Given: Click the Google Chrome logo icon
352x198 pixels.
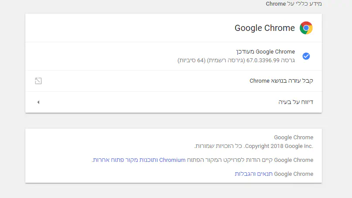Looking at the screenshot, I should click(306, 28).
